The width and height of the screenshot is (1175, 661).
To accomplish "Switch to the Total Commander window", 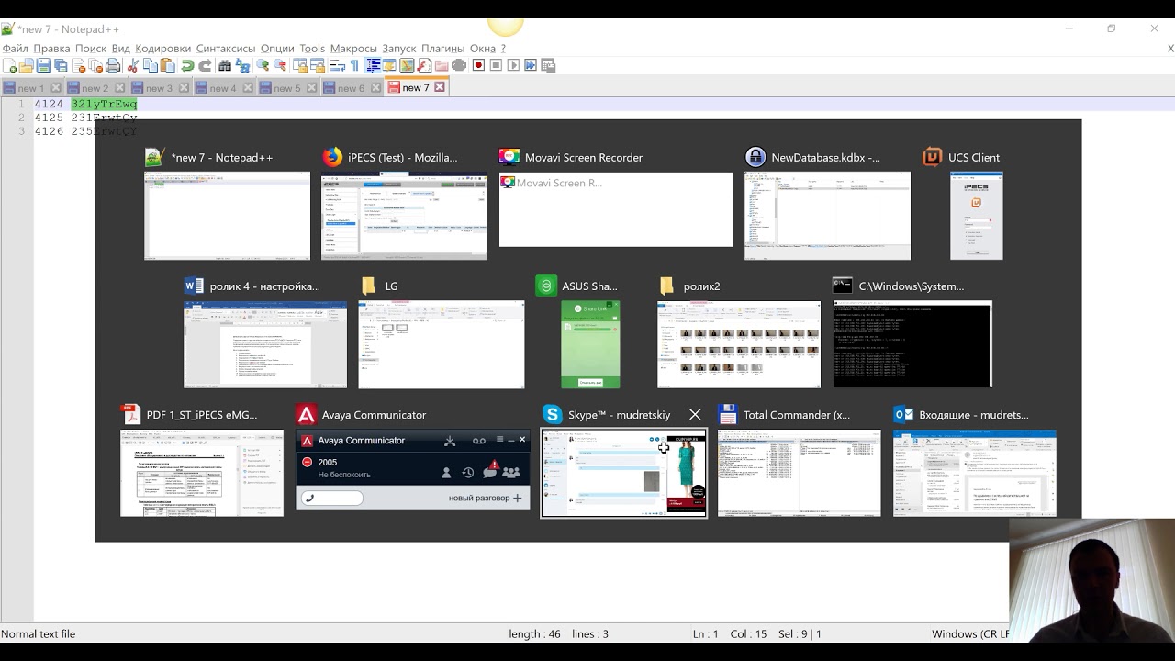I will coord(799,473).
